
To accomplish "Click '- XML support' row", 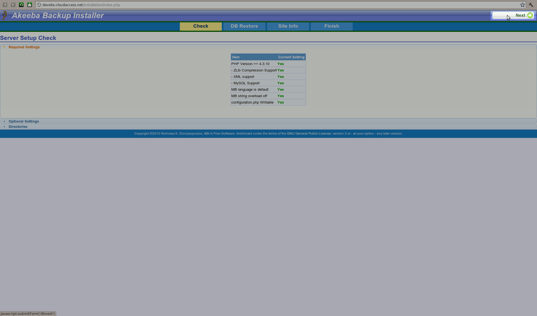I will click(x=268, y=77).
